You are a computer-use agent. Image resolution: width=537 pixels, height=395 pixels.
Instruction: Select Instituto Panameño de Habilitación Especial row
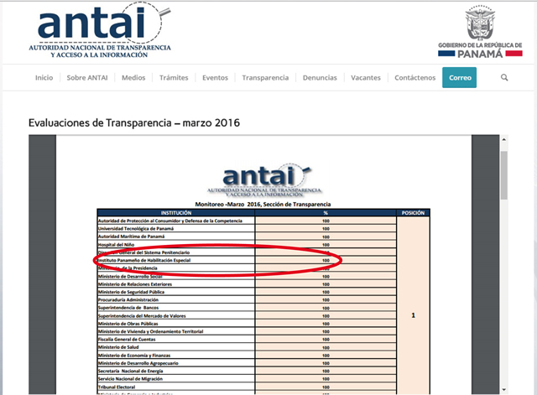point(247,261)
